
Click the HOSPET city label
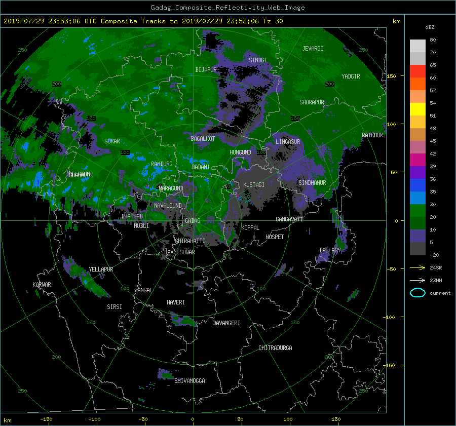275,237
